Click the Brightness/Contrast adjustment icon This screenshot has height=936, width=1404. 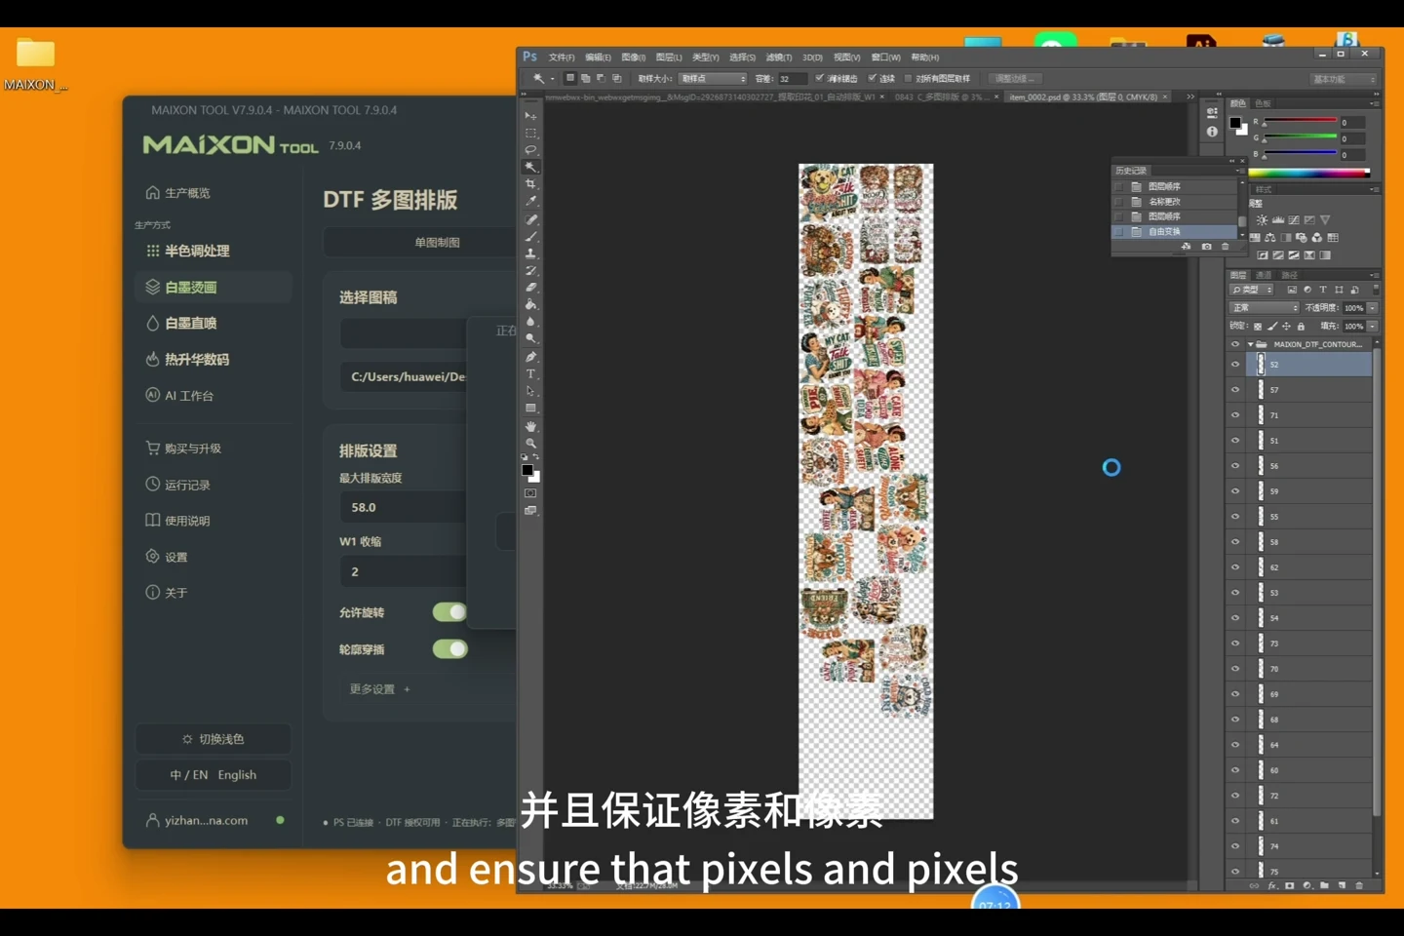click(x=1262, y=220)
